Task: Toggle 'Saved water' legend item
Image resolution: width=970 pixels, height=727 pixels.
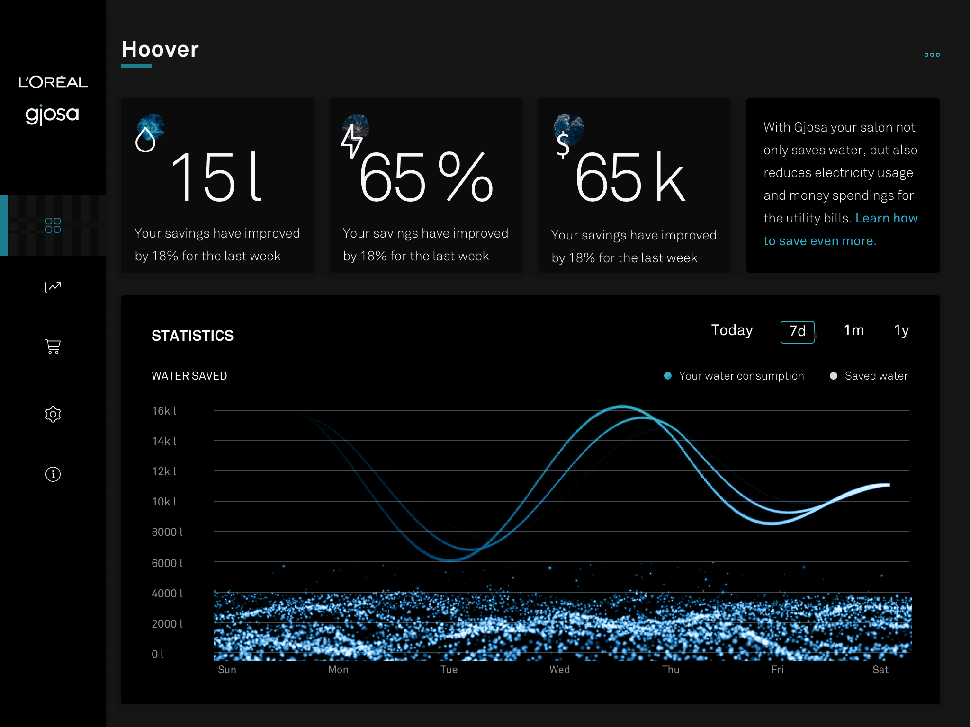Action: pyautogui.click(x=869, y=376)
